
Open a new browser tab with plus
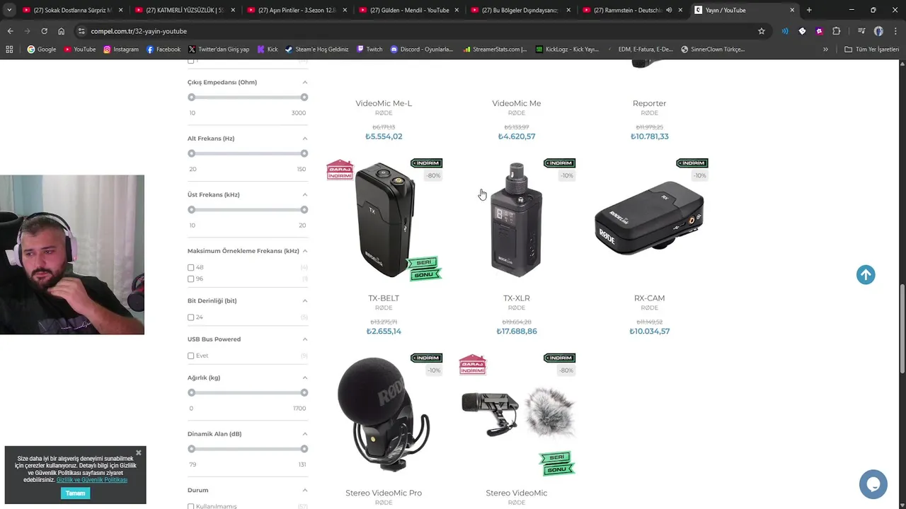[809, 10]
